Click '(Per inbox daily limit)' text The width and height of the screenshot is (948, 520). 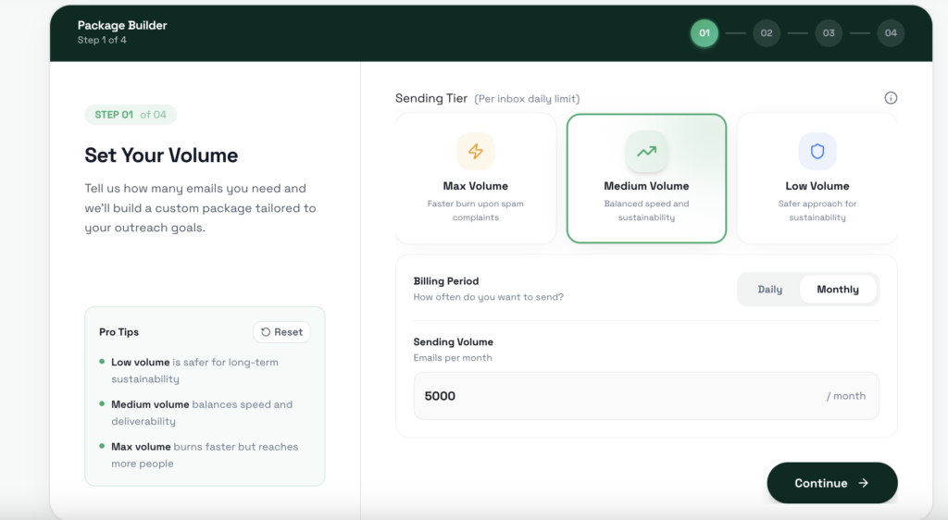(527, 99)
